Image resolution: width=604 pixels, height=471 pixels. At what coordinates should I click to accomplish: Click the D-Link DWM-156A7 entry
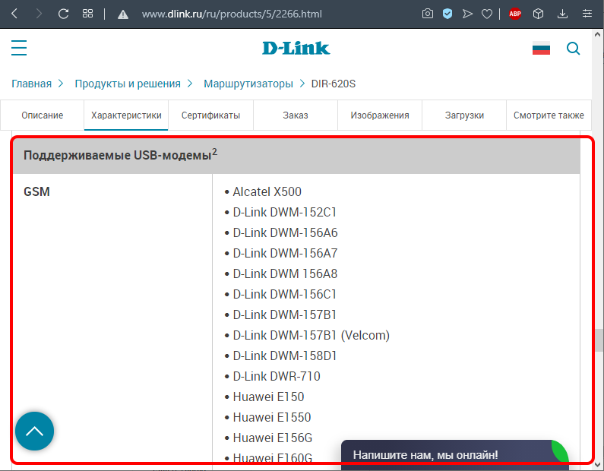point(285,253)
